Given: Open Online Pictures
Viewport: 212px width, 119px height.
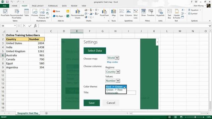Looking at the screenshot, I should tap(42, 14).
